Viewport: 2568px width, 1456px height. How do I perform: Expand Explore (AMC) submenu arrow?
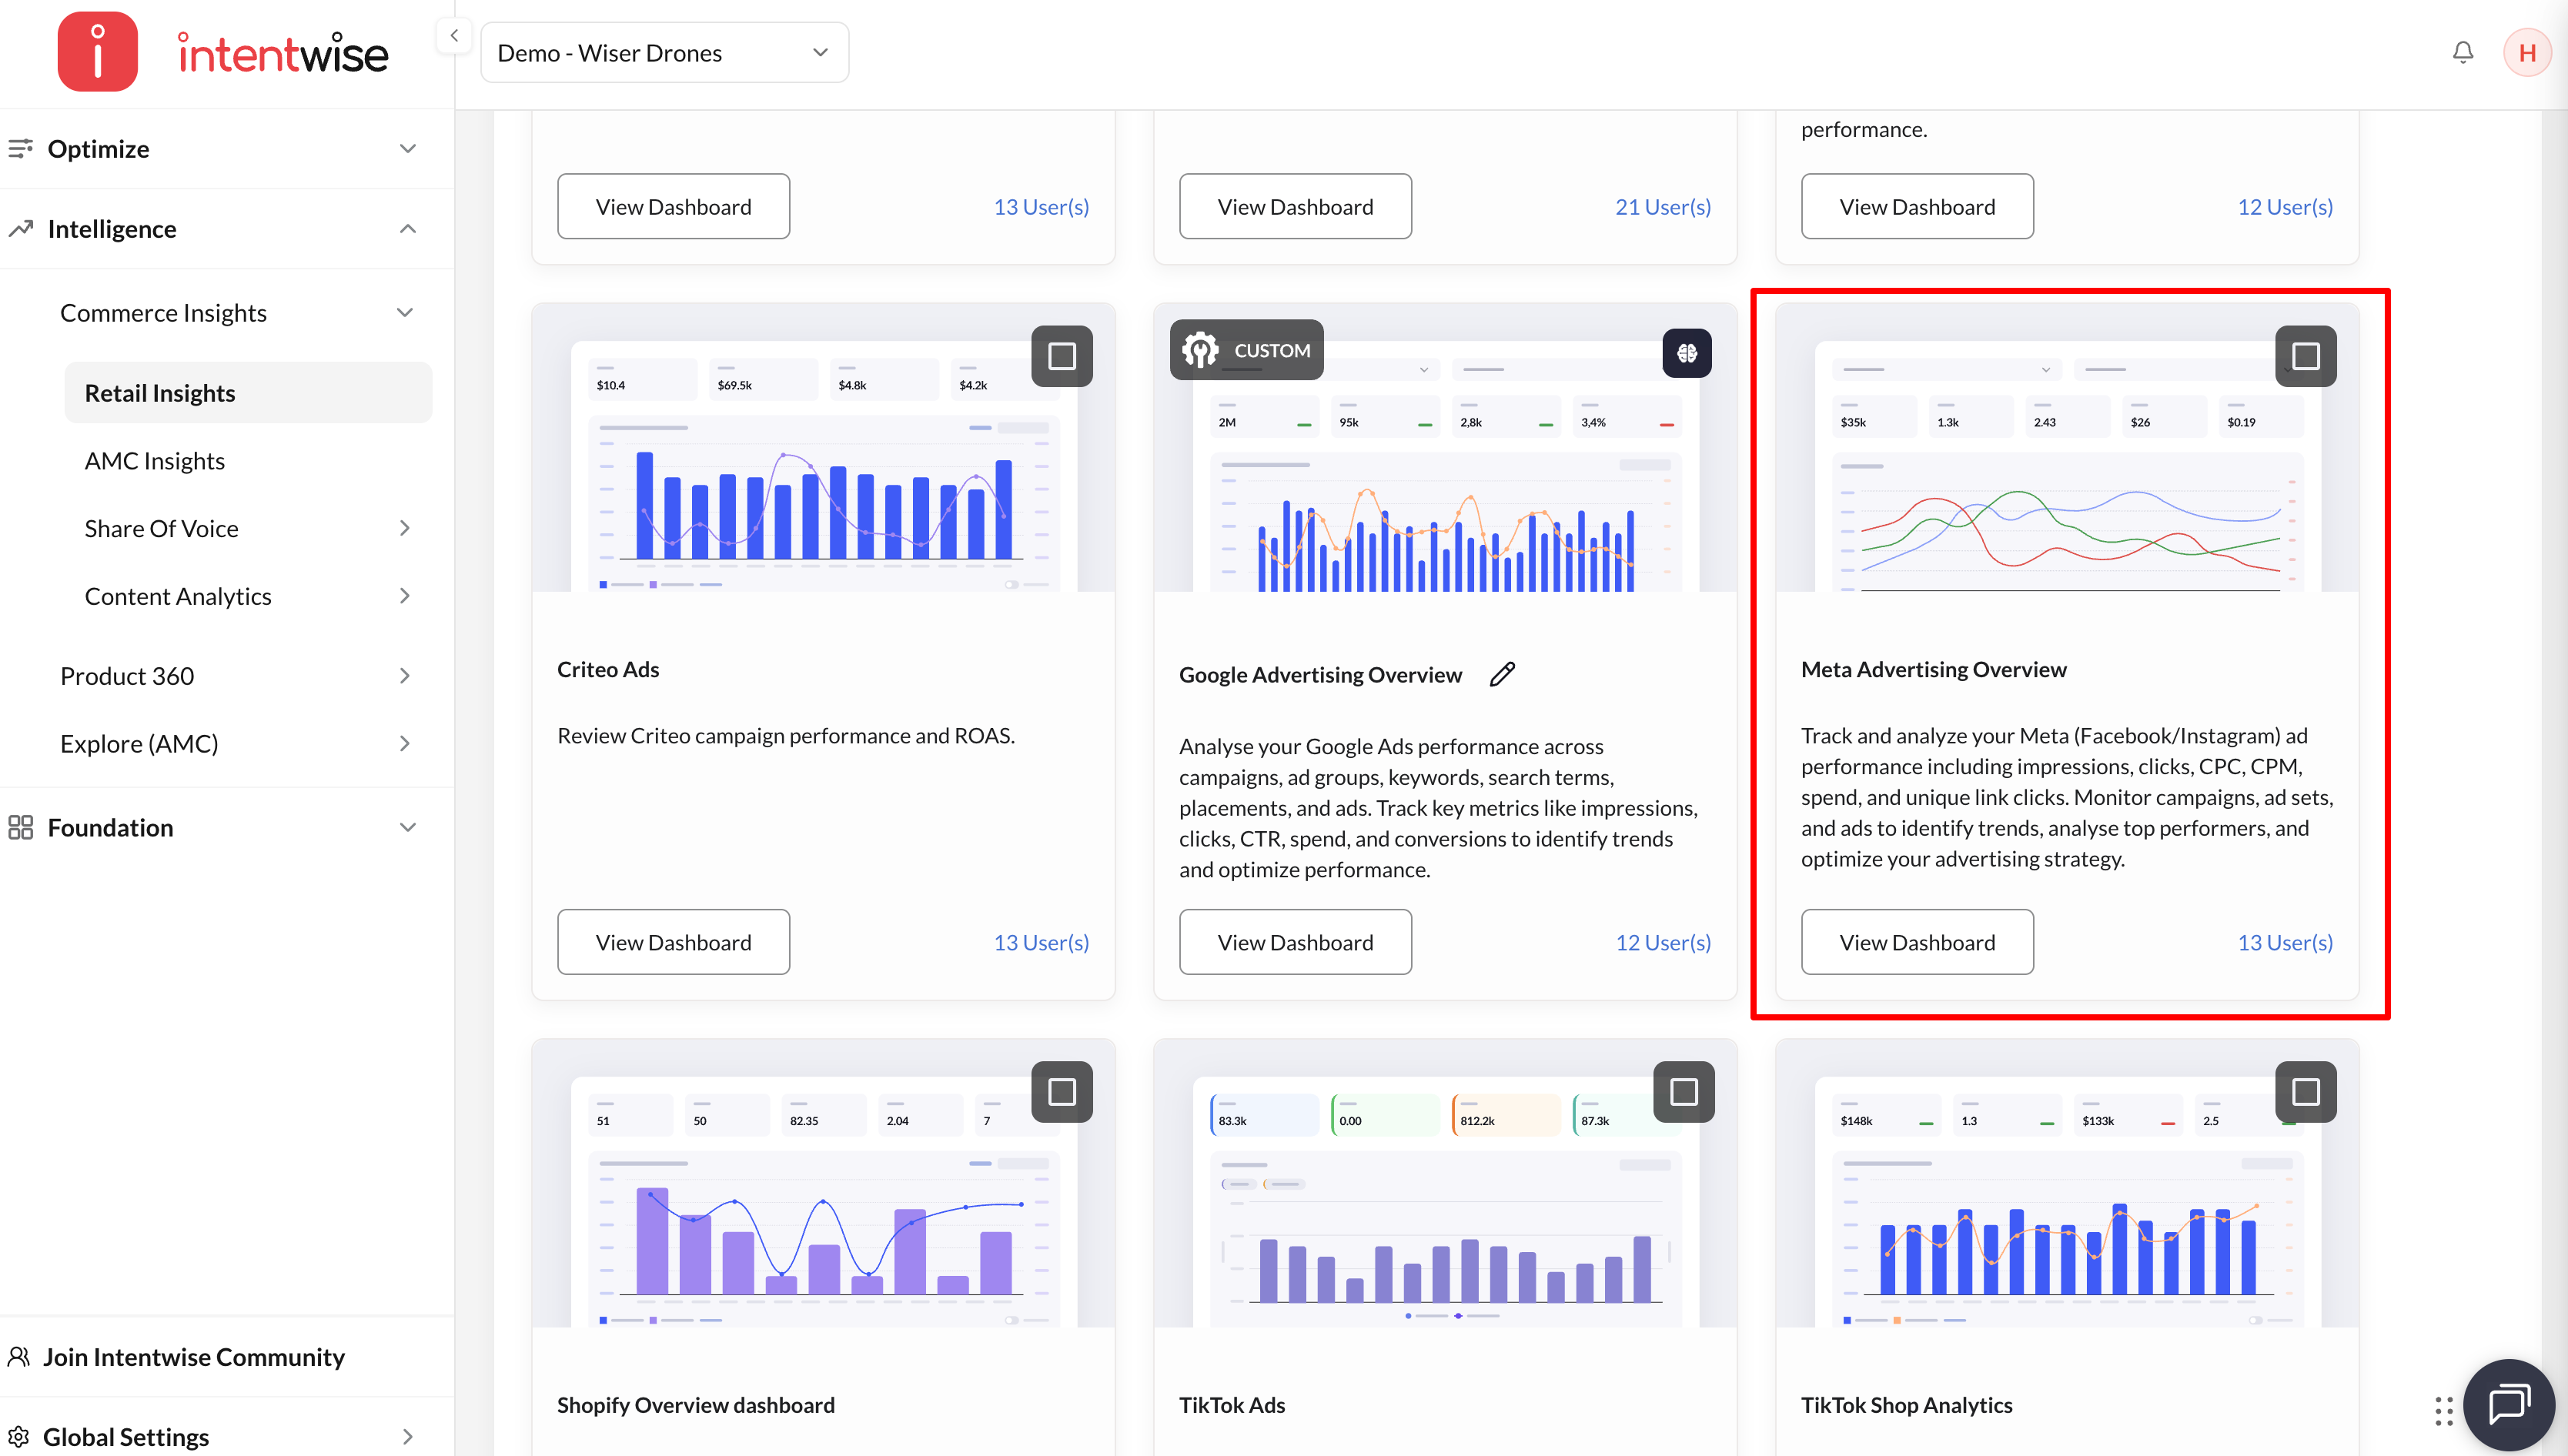(x=405, y=744)
